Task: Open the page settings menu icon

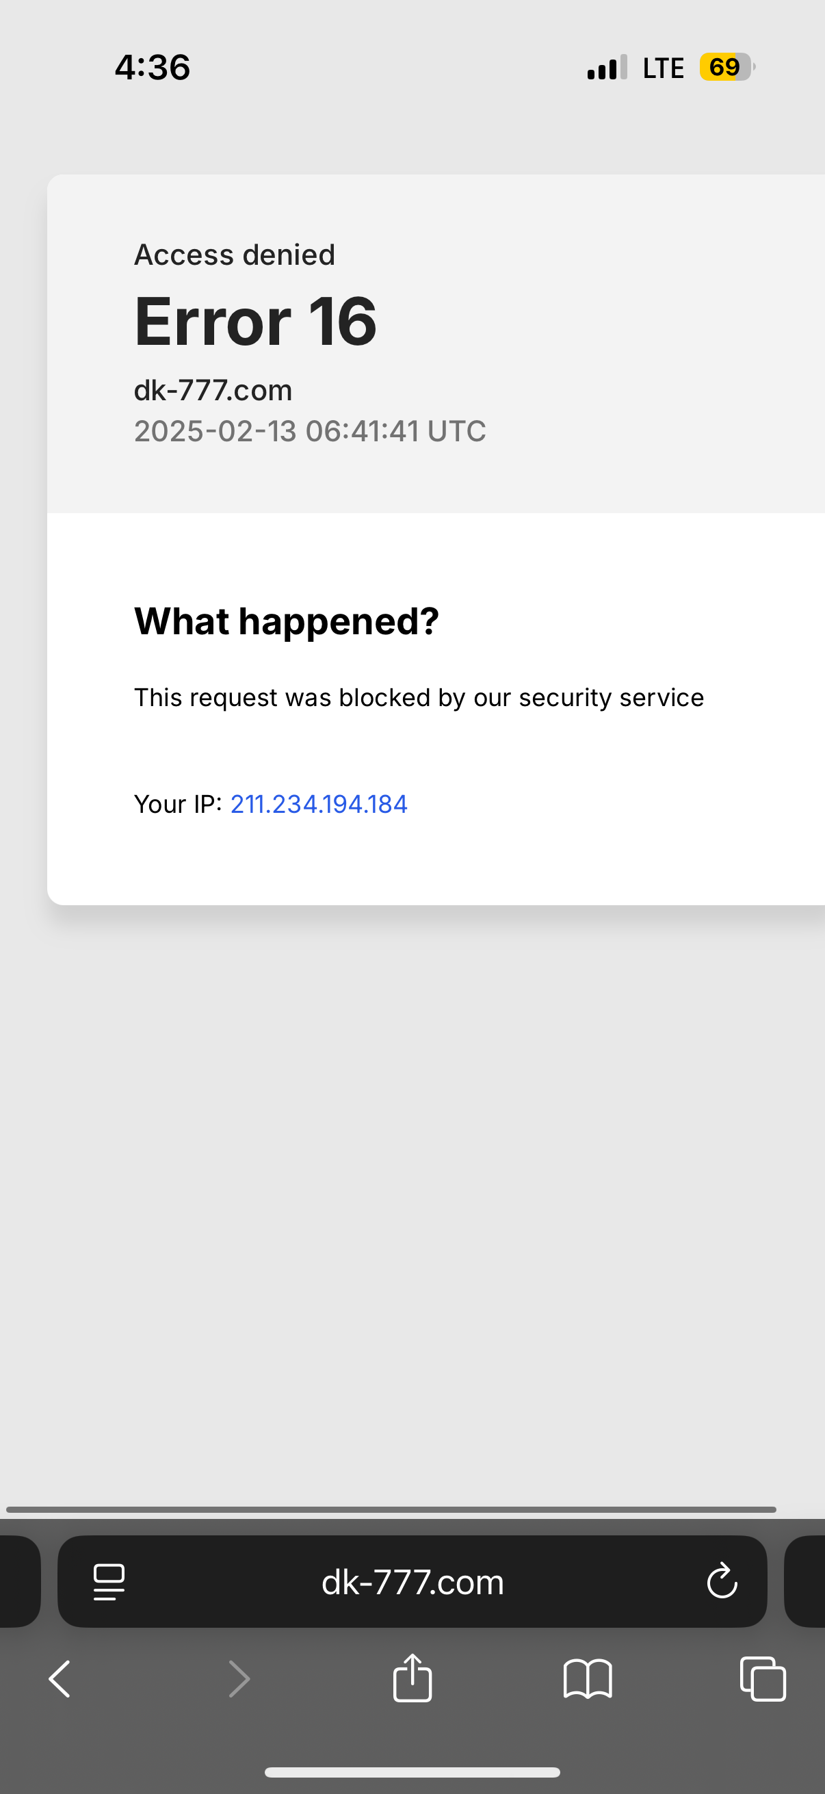Action: point(109,1583)
